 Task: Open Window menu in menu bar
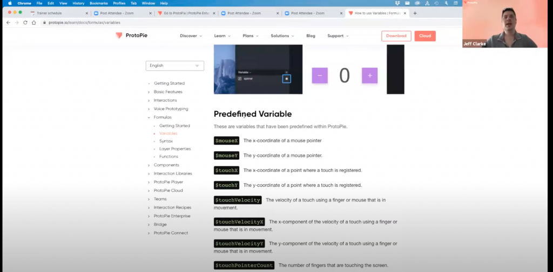[x=148, y=3]
